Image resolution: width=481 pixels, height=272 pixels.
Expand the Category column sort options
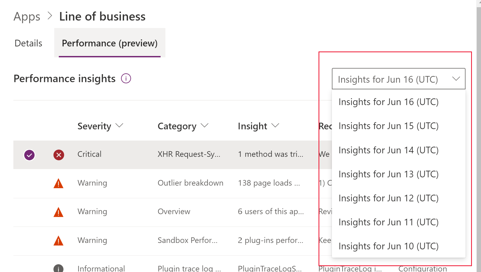tap(204, 126)
